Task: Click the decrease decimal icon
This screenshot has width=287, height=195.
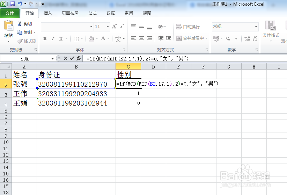Action: (x=255, y=39)
